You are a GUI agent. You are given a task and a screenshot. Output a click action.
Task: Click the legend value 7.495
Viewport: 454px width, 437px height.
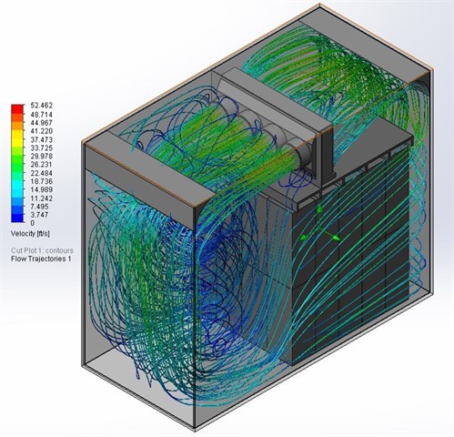click(40, 207)
